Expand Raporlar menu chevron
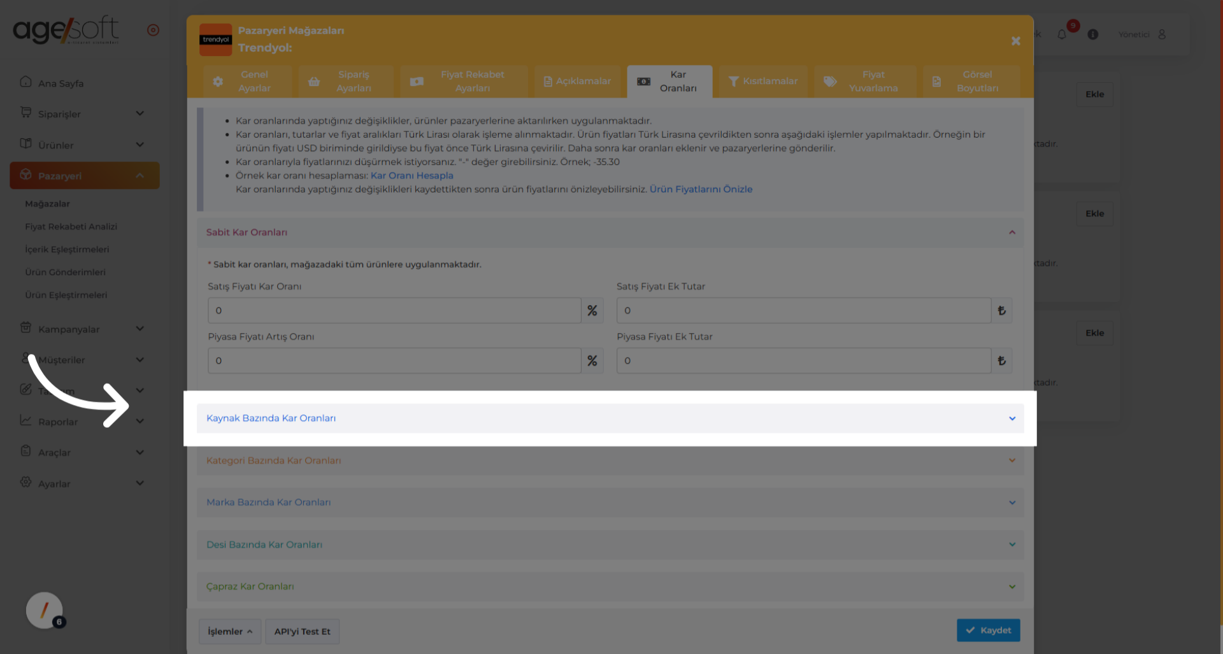Image resolution: width=1223 pixels, height=654 pixels. (140, 421)
